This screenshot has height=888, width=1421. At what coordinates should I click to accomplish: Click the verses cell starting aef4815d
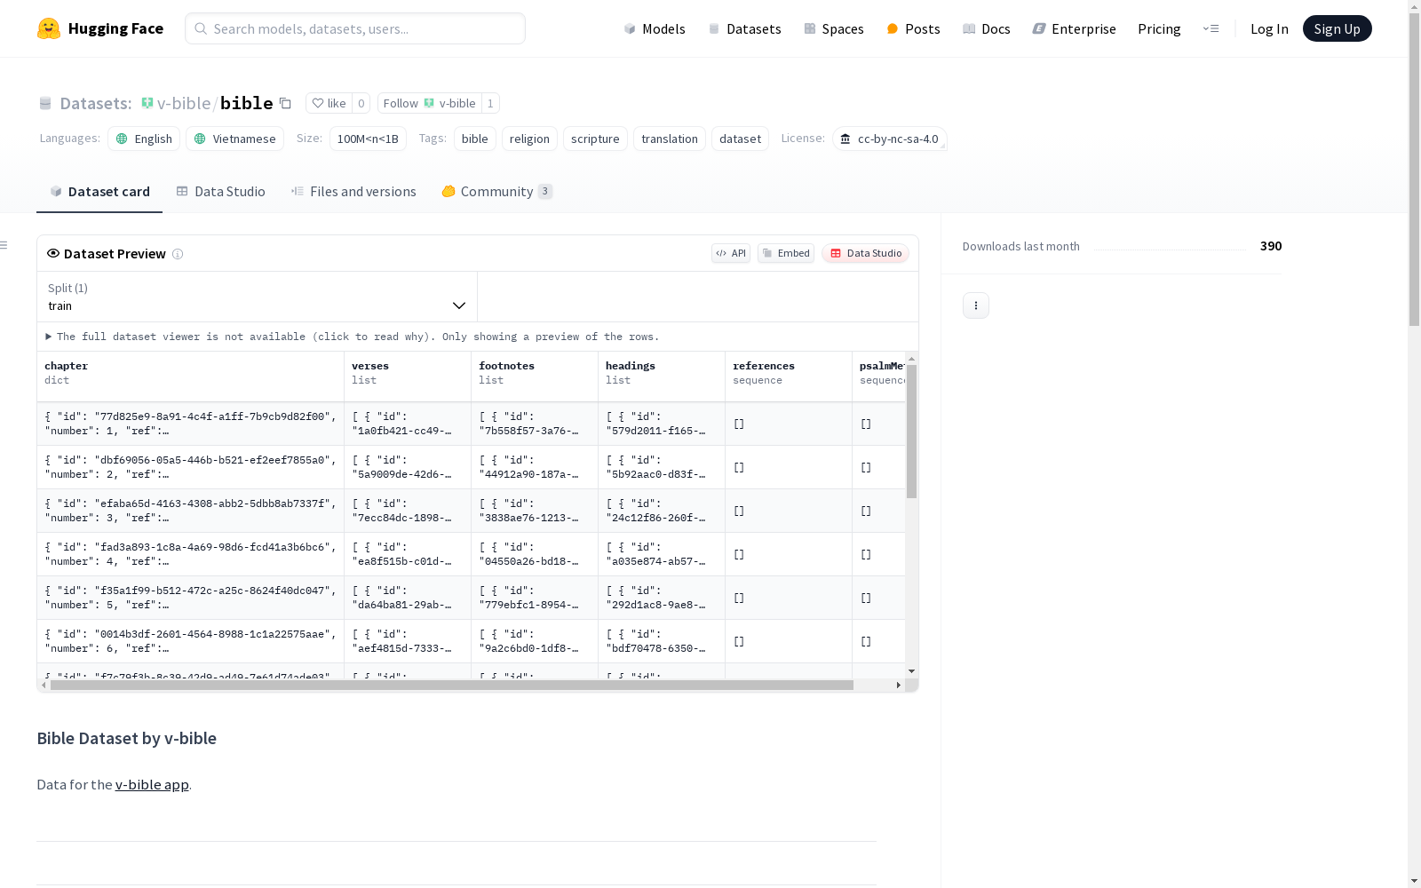[x=408, y=641]
